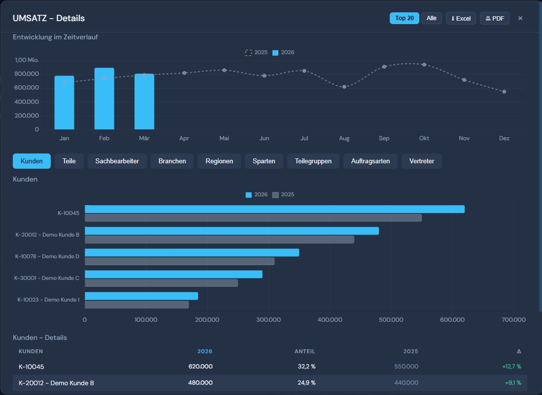Image resolution: width=542 pixels, height=395 pixels.
Task: Export the data with the Excel button
Action: point(461,18)
